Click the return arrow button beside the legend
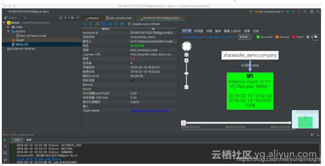 [316, 37]
